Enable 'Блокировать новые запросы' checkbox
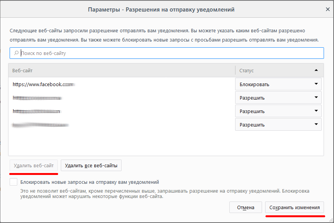Viewport: 334px width, 223px height. (x=14, y=182)
